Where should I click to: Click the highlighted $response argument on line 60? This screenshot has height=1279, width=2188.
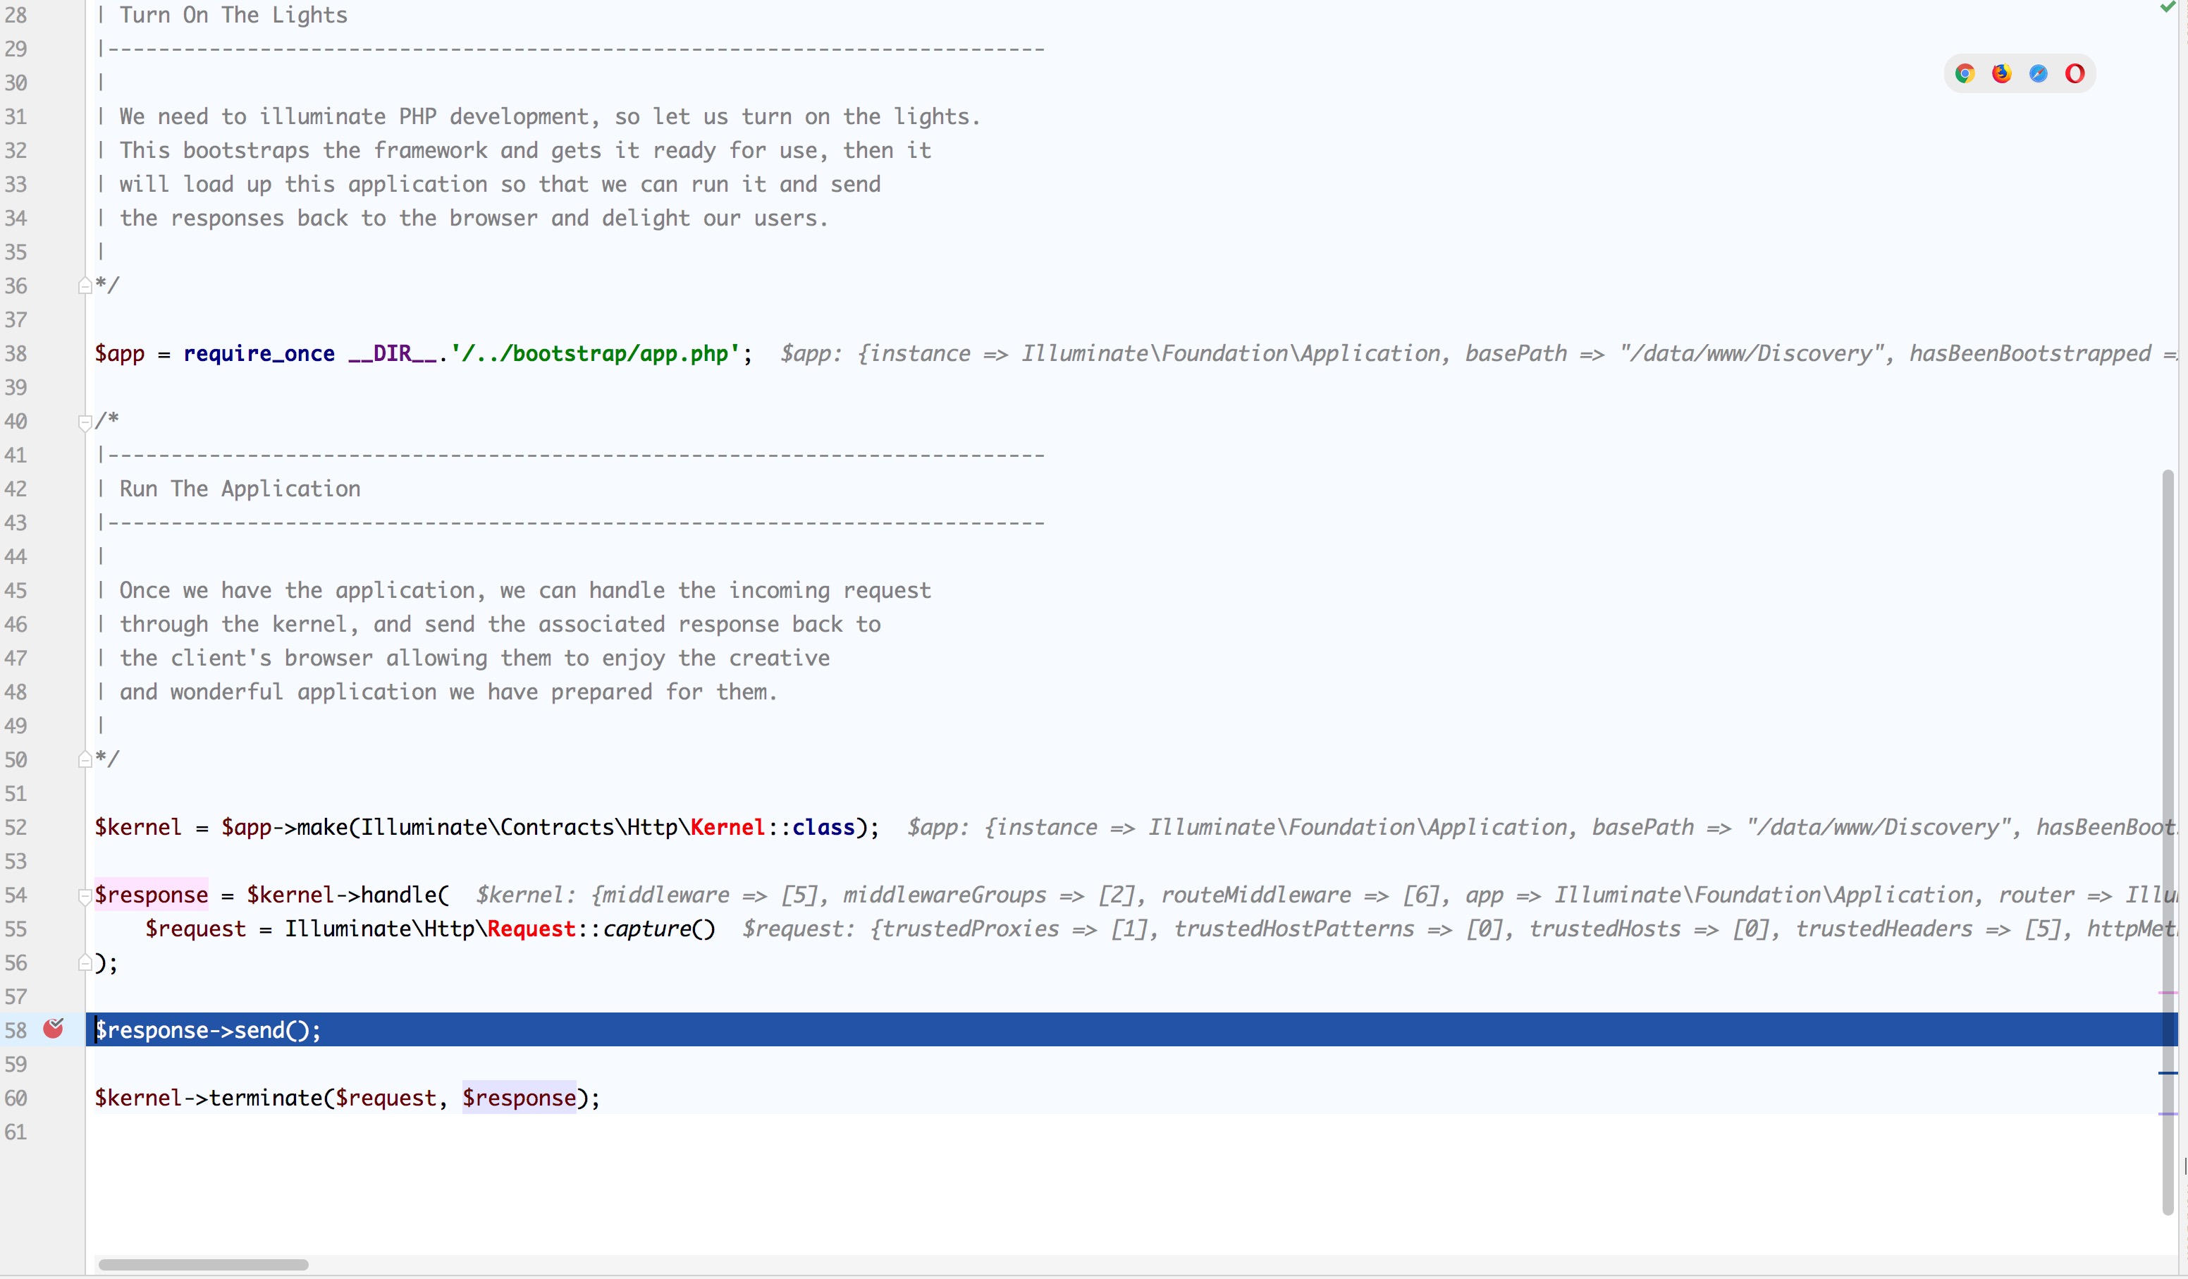pyautogui.click(x=520, y=1098)
